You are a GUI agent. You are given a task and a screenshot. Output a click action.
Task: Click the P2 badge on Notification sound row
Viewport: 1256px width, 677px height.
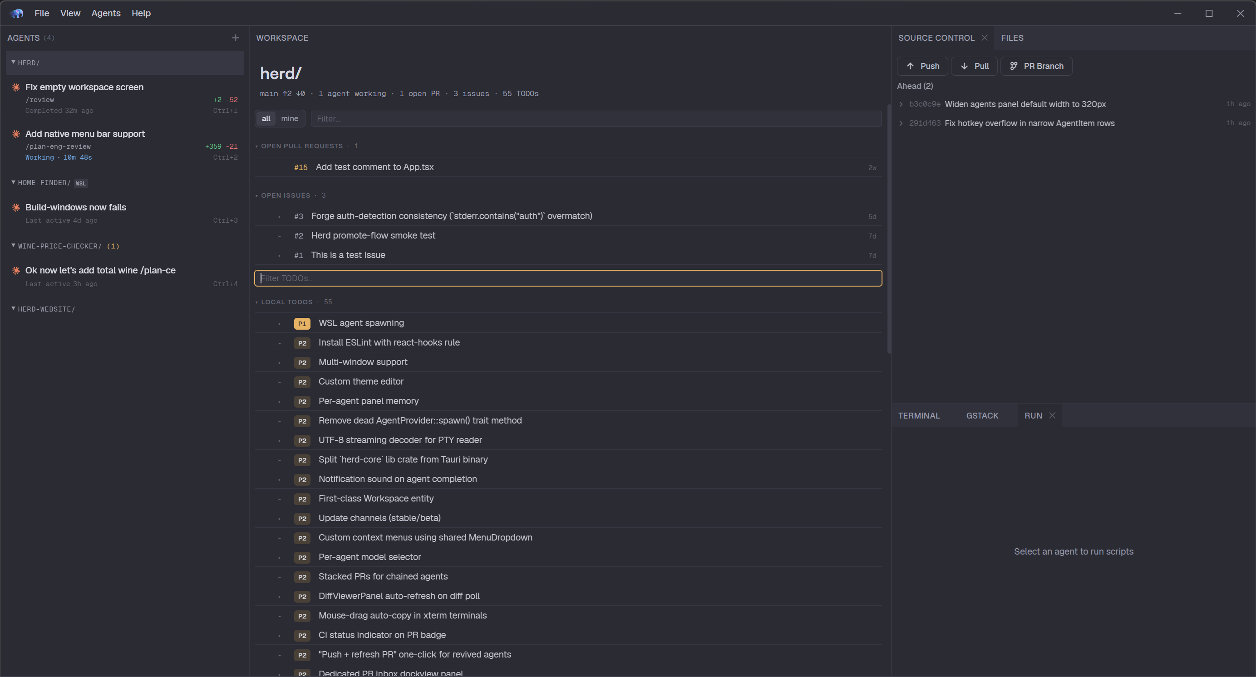302,479
